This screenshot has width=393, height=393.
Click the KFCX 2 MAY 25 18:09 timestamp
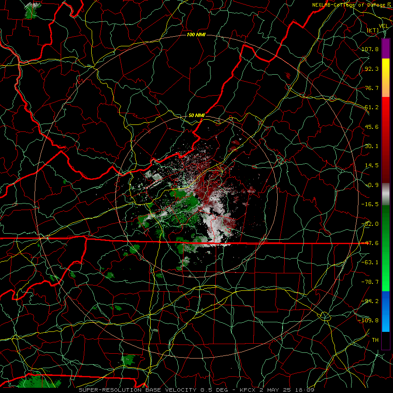click(x=277, y=390)
